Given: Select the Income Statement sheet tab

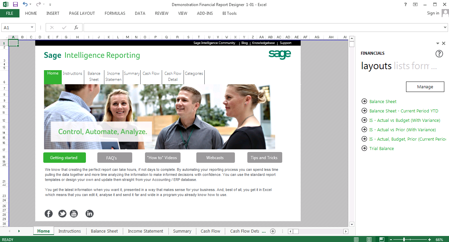Looking at the screenshot, I should pyautogui.click(x=145, y=231).
